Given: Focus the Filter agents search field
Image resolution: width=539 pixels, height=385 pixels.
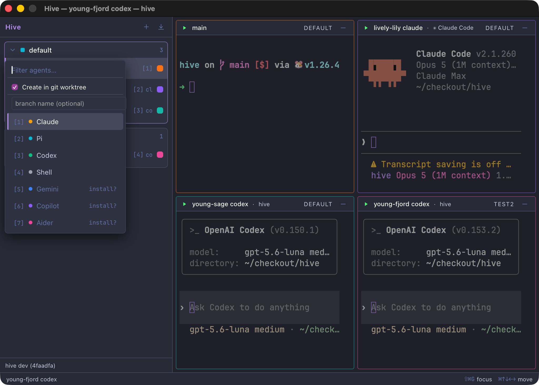Looking at the screenshot, I should point(65,70).
